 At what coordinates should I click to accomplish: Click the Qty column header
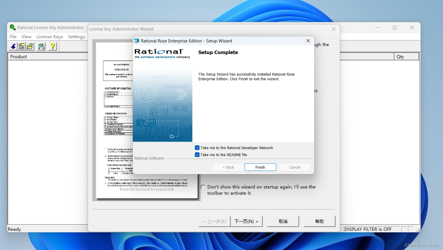407,56
